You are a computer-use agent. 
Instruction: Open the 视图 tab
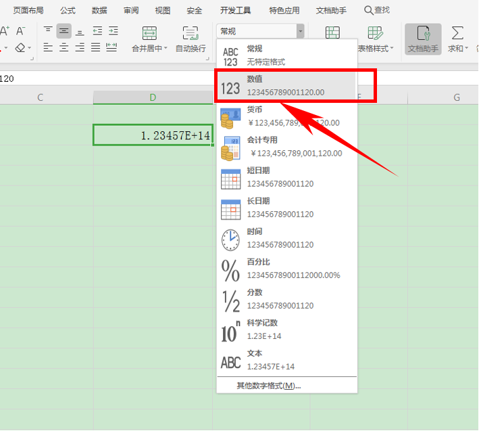click(x=163, y=11)
